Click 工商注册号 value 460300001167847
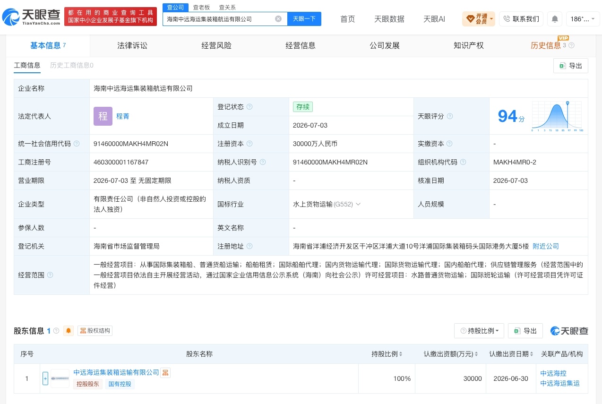The height and width of the screenshot is (404, 602). point(121,162)
